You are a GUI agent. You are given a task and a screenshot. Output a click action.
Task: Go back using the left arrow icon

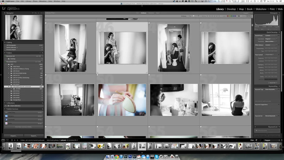(15, 140)
